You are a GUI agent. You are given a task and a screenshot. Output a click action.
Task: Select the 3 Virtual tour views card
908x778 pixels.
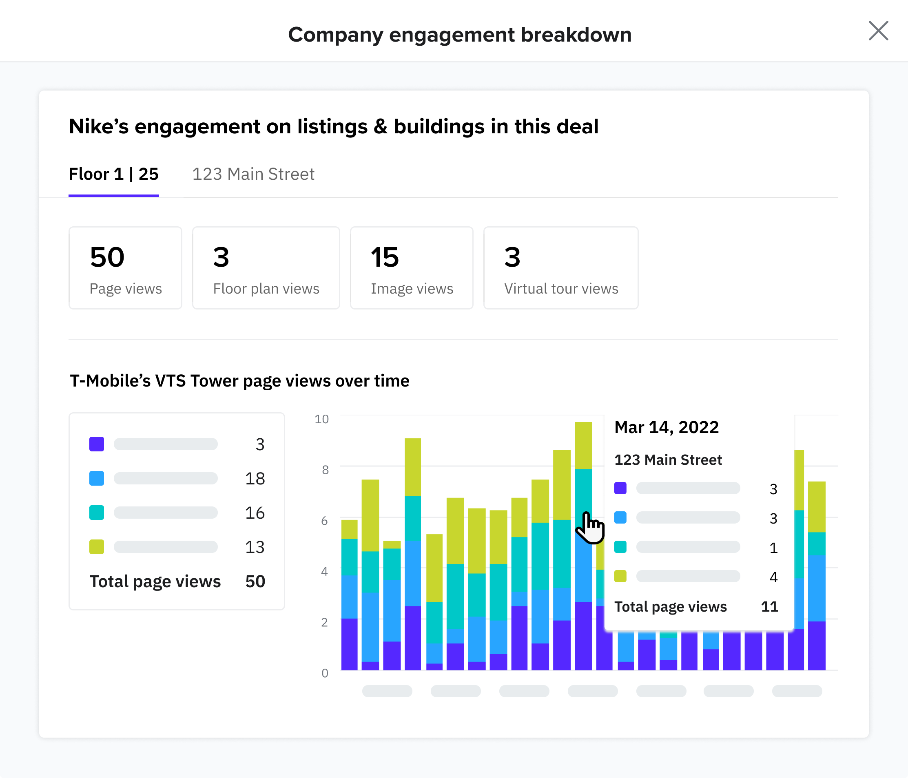(x=560, y=267)
